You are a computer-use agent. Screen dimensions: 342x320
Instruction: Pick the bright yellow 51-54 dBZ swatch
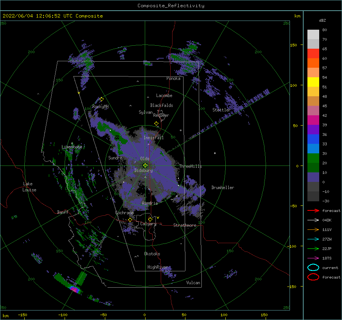tap(313, 82)
